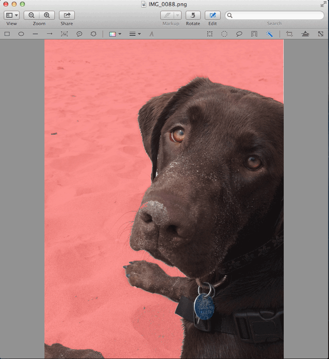Add a thought bubble annotation

(x=93, y=34)
